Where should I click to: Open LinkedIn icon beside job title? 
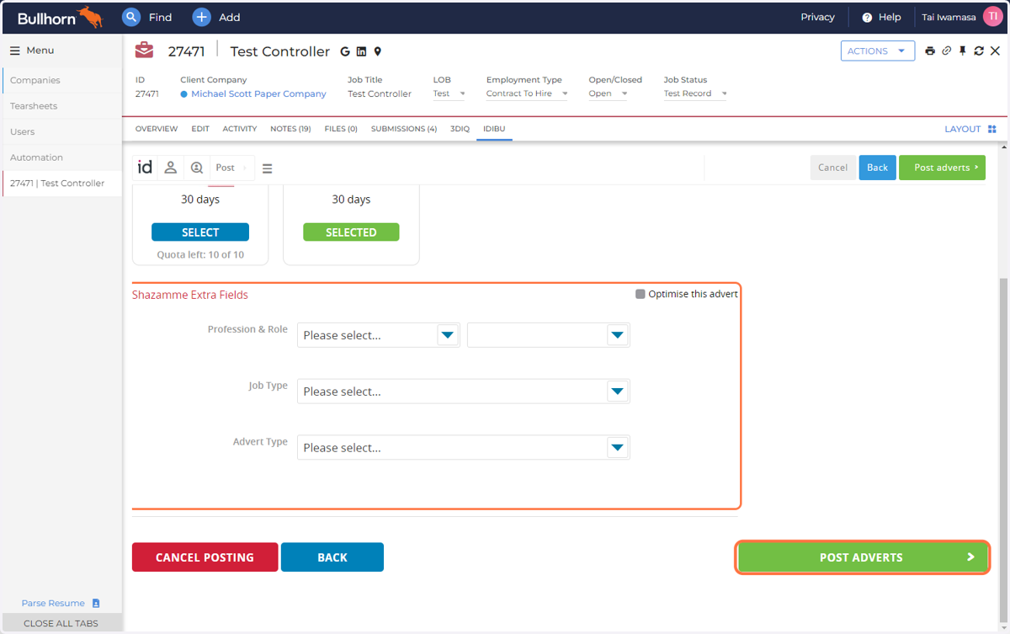[x=361, y=51]
